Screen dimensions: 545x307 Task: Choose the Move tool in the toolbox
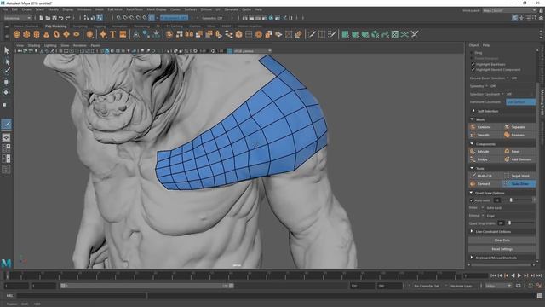tap(6, 82)
